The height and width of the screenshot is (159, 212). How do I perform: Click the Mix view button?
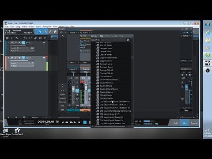point(185,123)
